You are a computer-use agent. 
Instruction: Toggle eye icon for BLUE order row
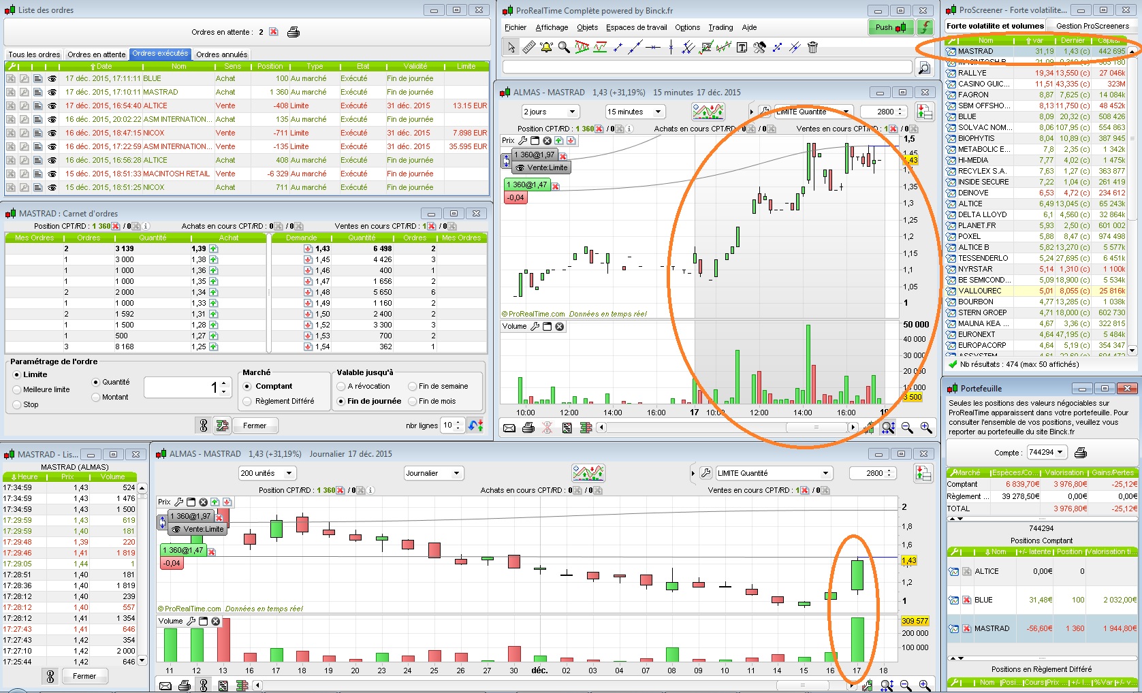tap(52, 78)
